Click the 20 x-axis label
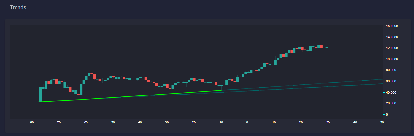Viewport: 414px width, 136px height. click(x=301, y=122)
